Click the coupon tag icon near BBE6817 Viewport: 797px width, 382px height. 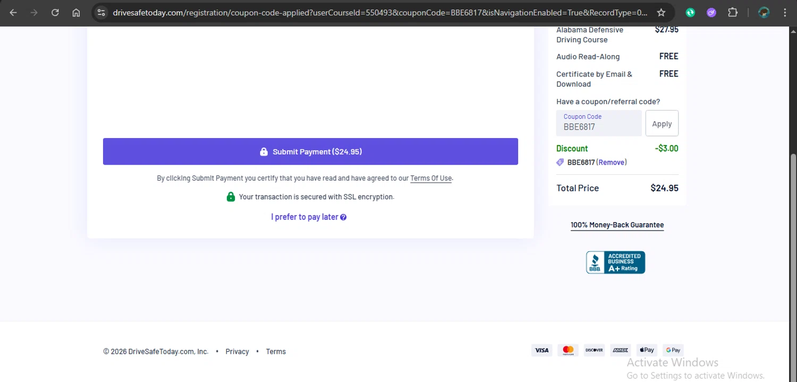[x=560, y=163]
